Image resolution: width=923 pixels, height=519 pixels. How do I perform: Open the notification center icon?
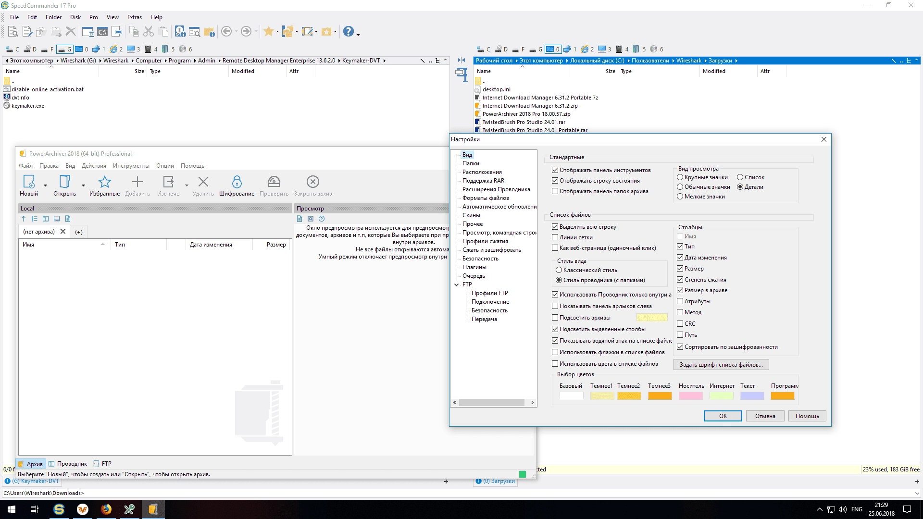pos(907,509)
